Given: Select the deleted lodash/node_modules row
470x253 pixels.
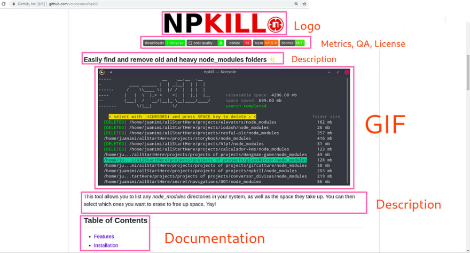Looking at the screenshot, I should [x=186, y=127].
